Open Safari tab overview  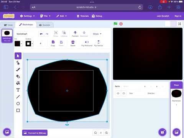tap(178, 7)
